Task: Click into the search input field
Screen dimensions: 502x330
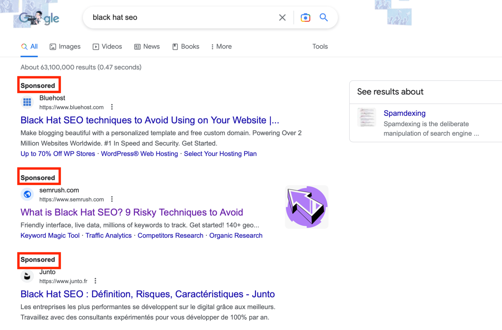Action: pyautogui.click(x=181, y=18)
